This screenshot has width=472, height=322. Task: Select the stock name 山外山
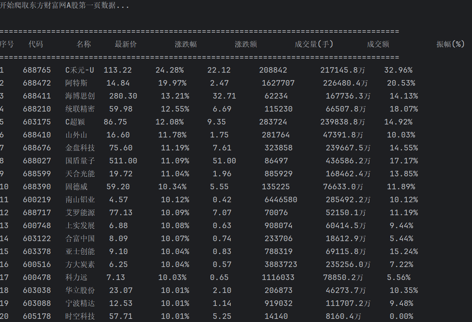point(77,135)
